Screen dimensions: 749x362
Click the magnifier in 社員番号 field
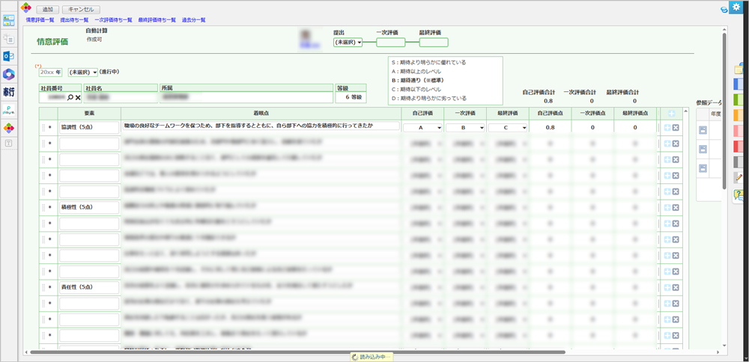(70, 97)
